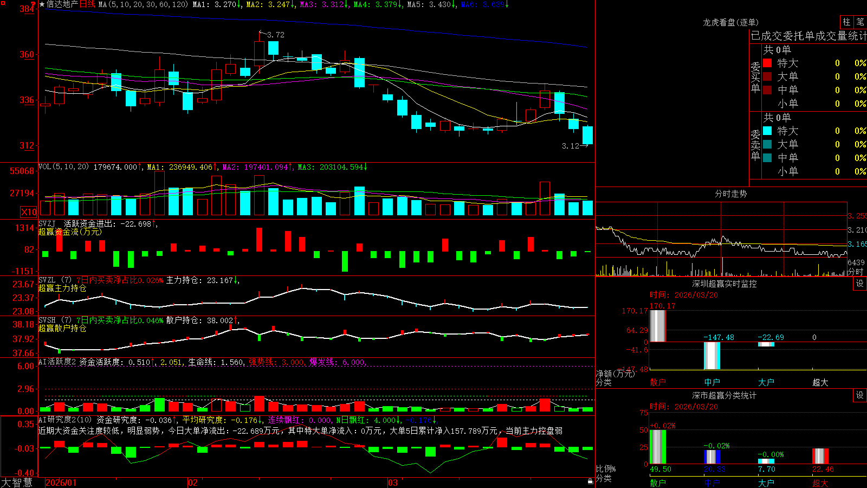Click the 大户 label in 深圳超赢实时监控
This screenshot has height=488, width=867.
[766, 382]
